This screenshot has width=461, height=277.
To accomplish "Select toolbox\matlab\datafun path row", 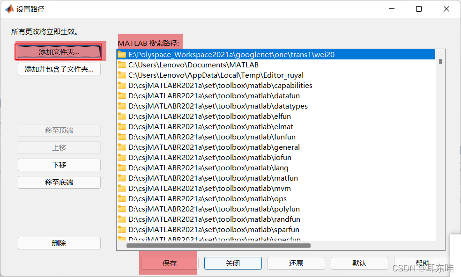I will [276, 96].
